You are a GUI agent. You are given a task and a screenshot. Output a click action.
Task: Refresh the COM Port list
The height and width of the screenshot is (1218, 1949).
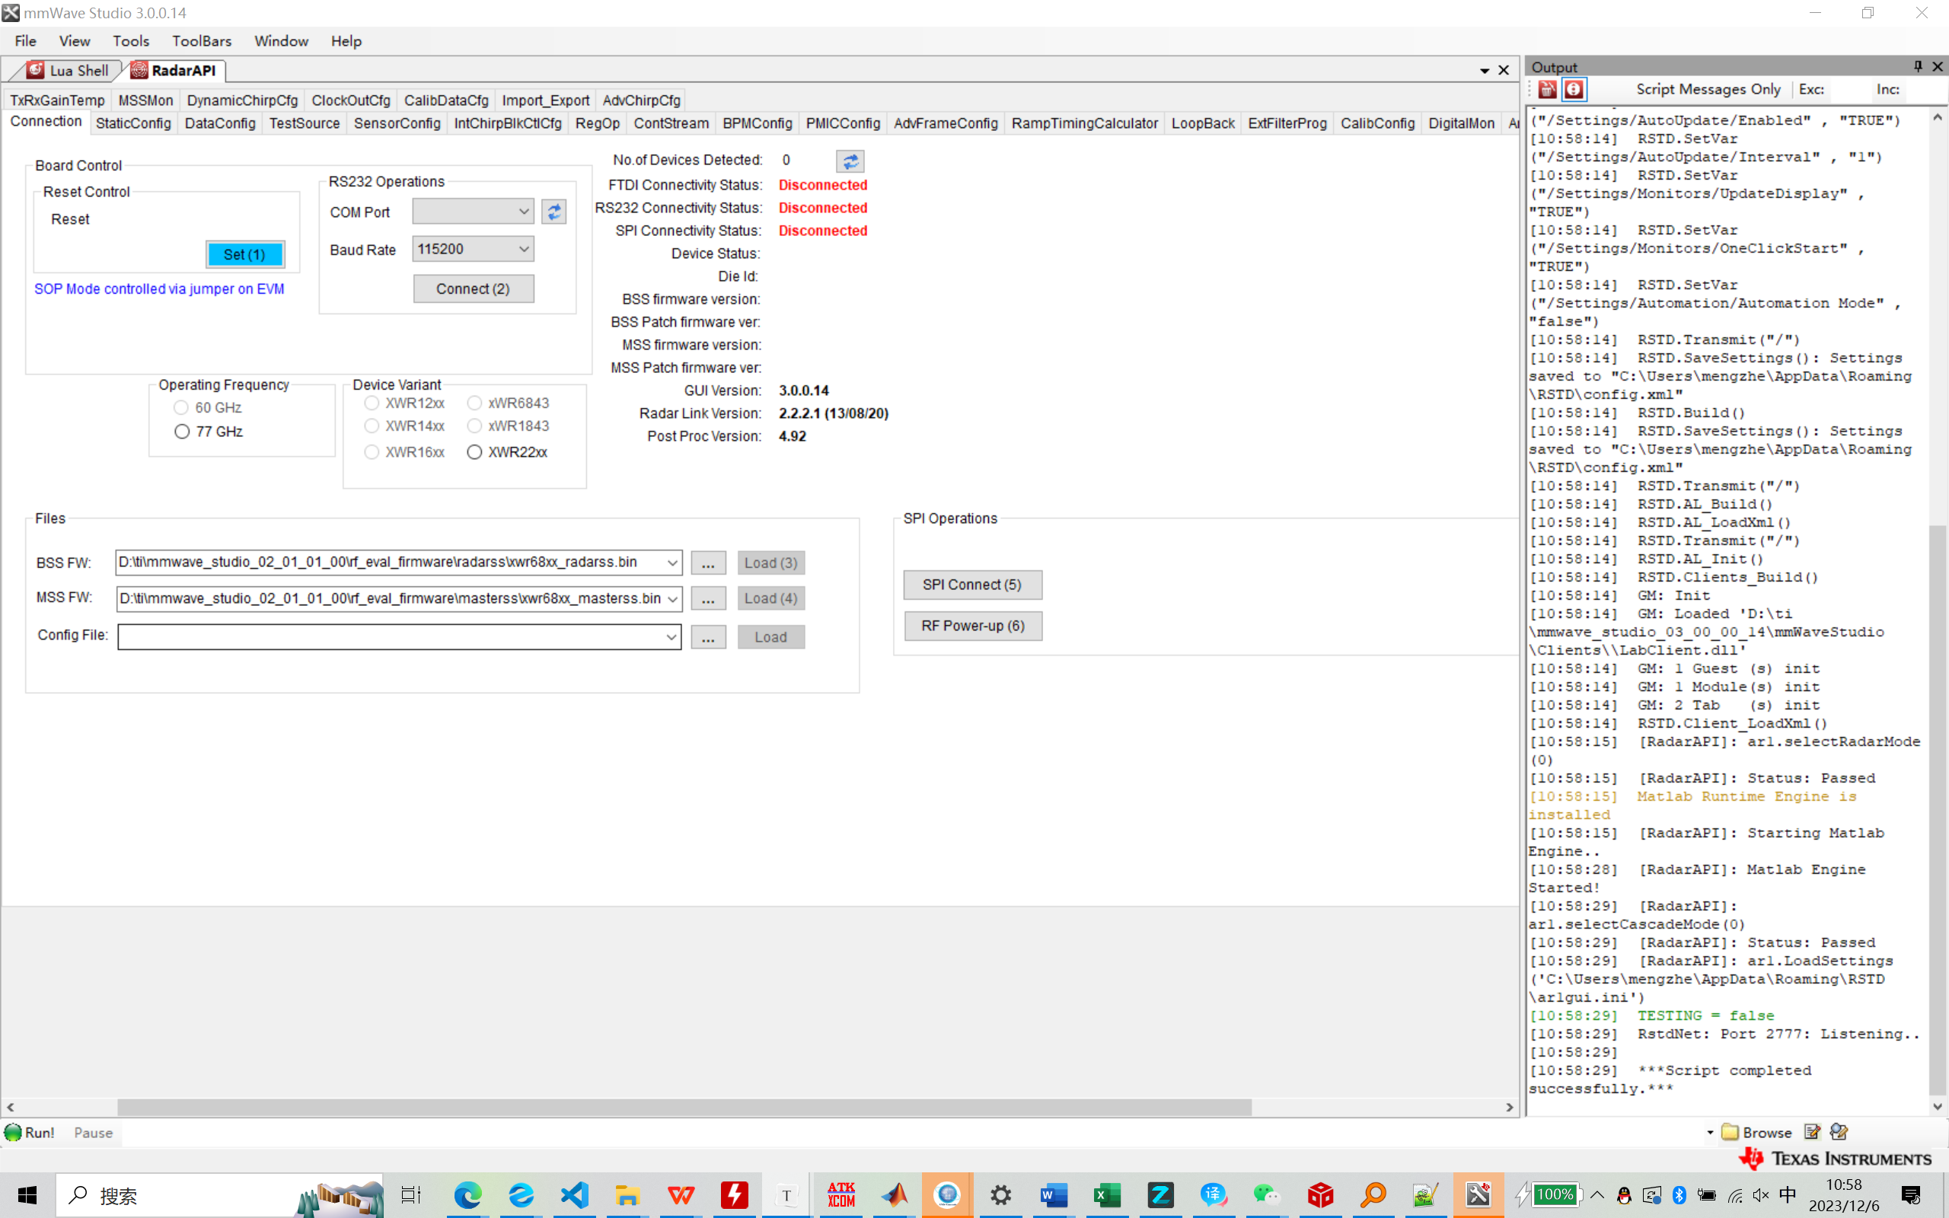(554, 212)
